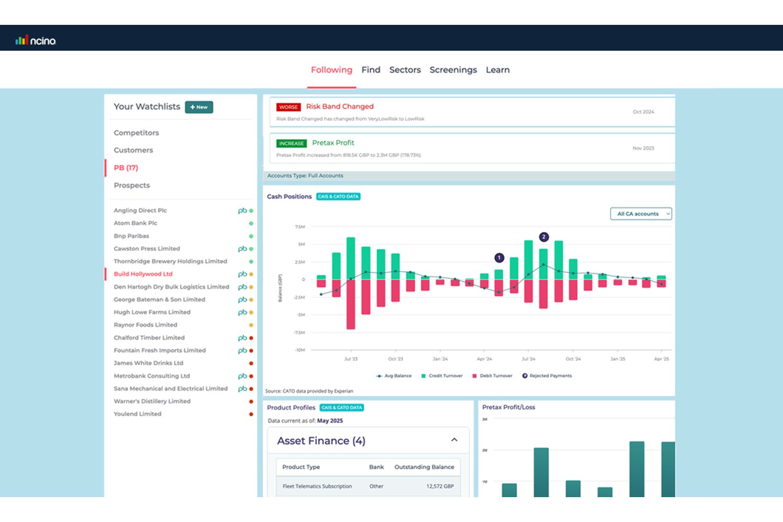Screen dimensions: 783x522
Task: Create a new watchlist with + New
Action: coord(199,107)
